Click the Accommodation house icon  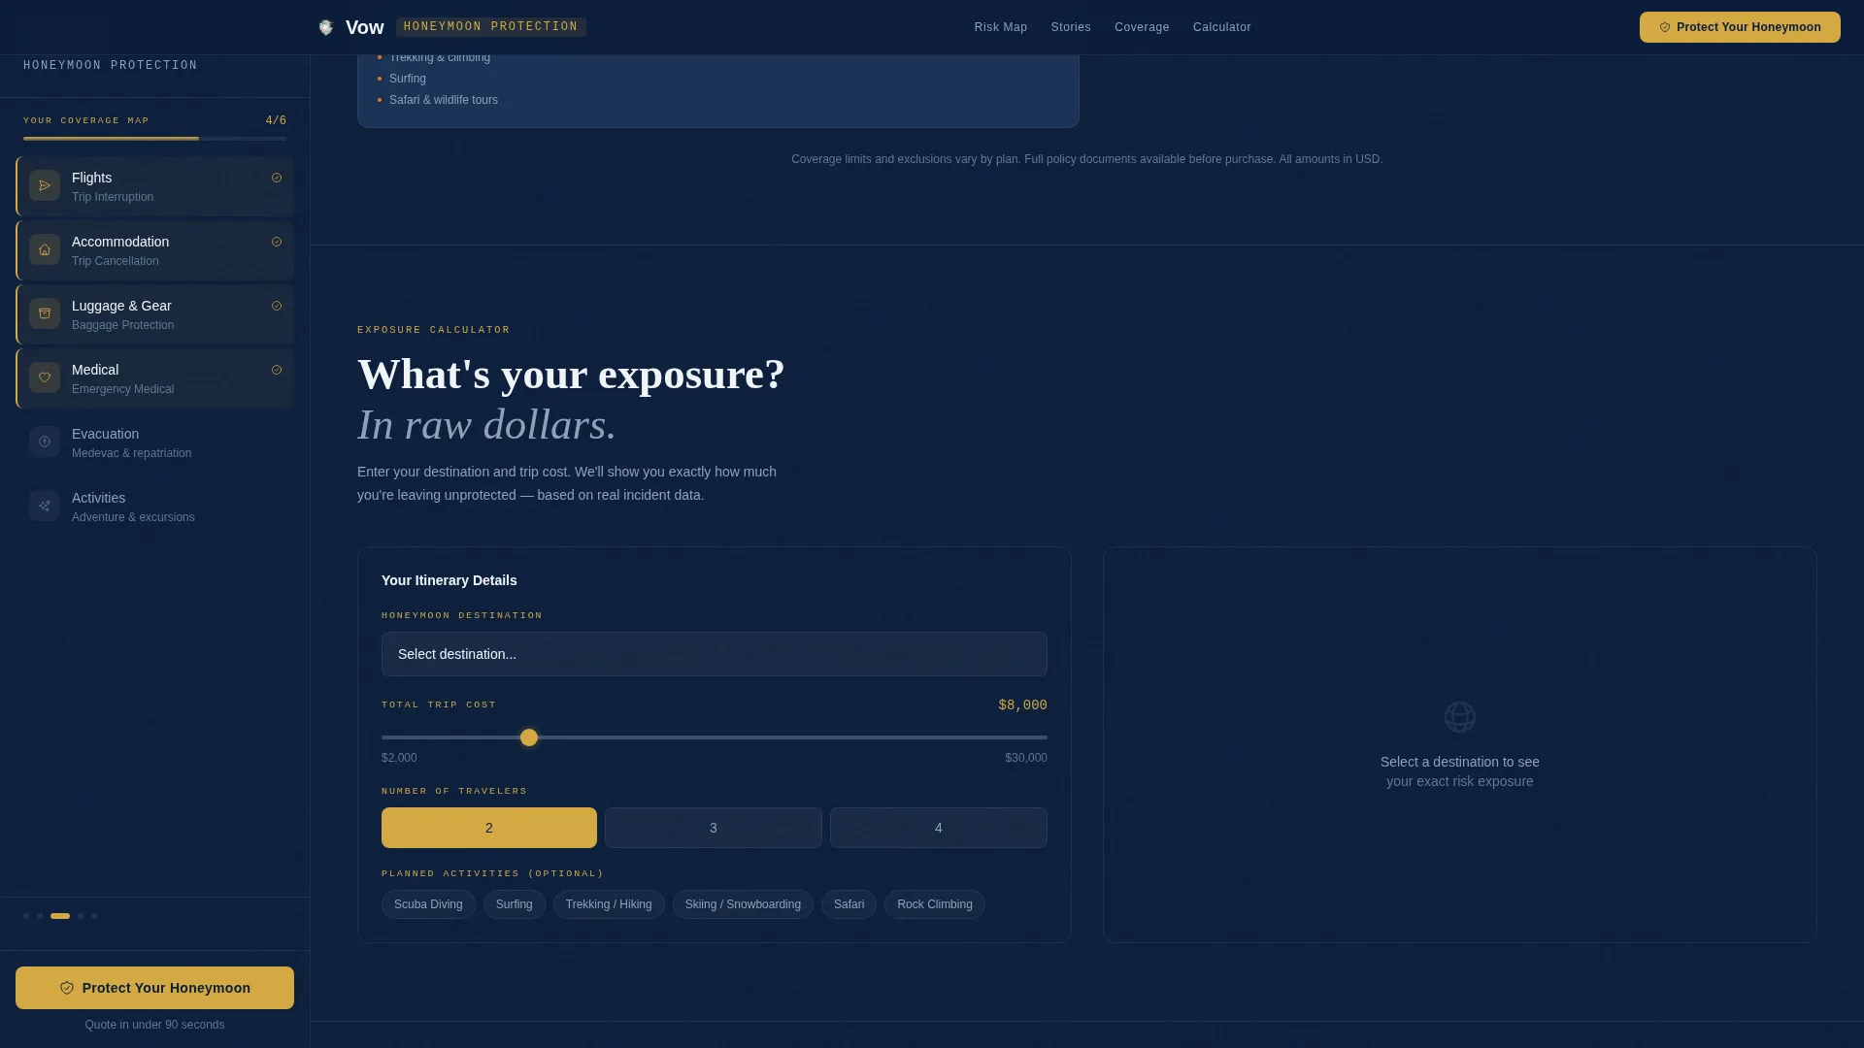45,249
